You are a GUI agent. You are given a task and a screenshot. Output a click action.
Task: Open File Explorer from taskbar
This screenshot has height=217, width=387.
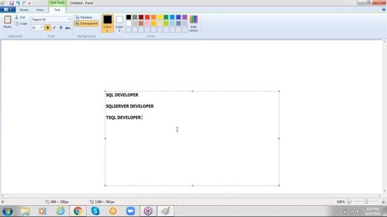click(x=25, y=211)
